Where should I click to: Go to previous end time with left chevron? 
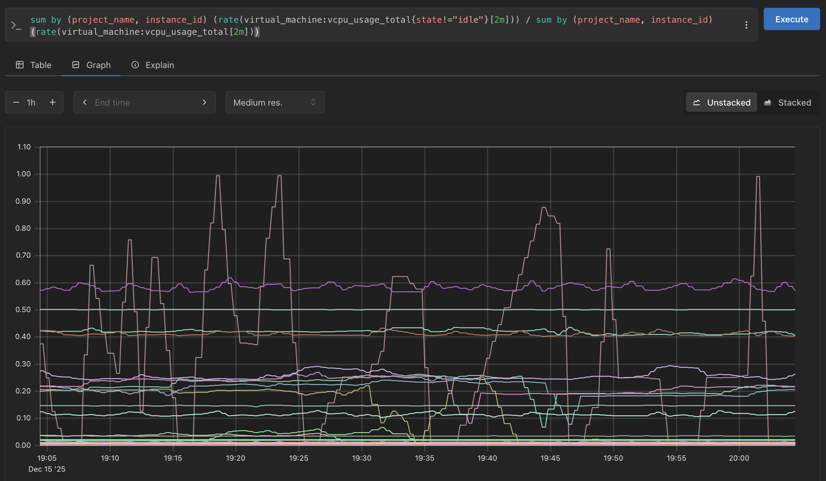point(85,102)
